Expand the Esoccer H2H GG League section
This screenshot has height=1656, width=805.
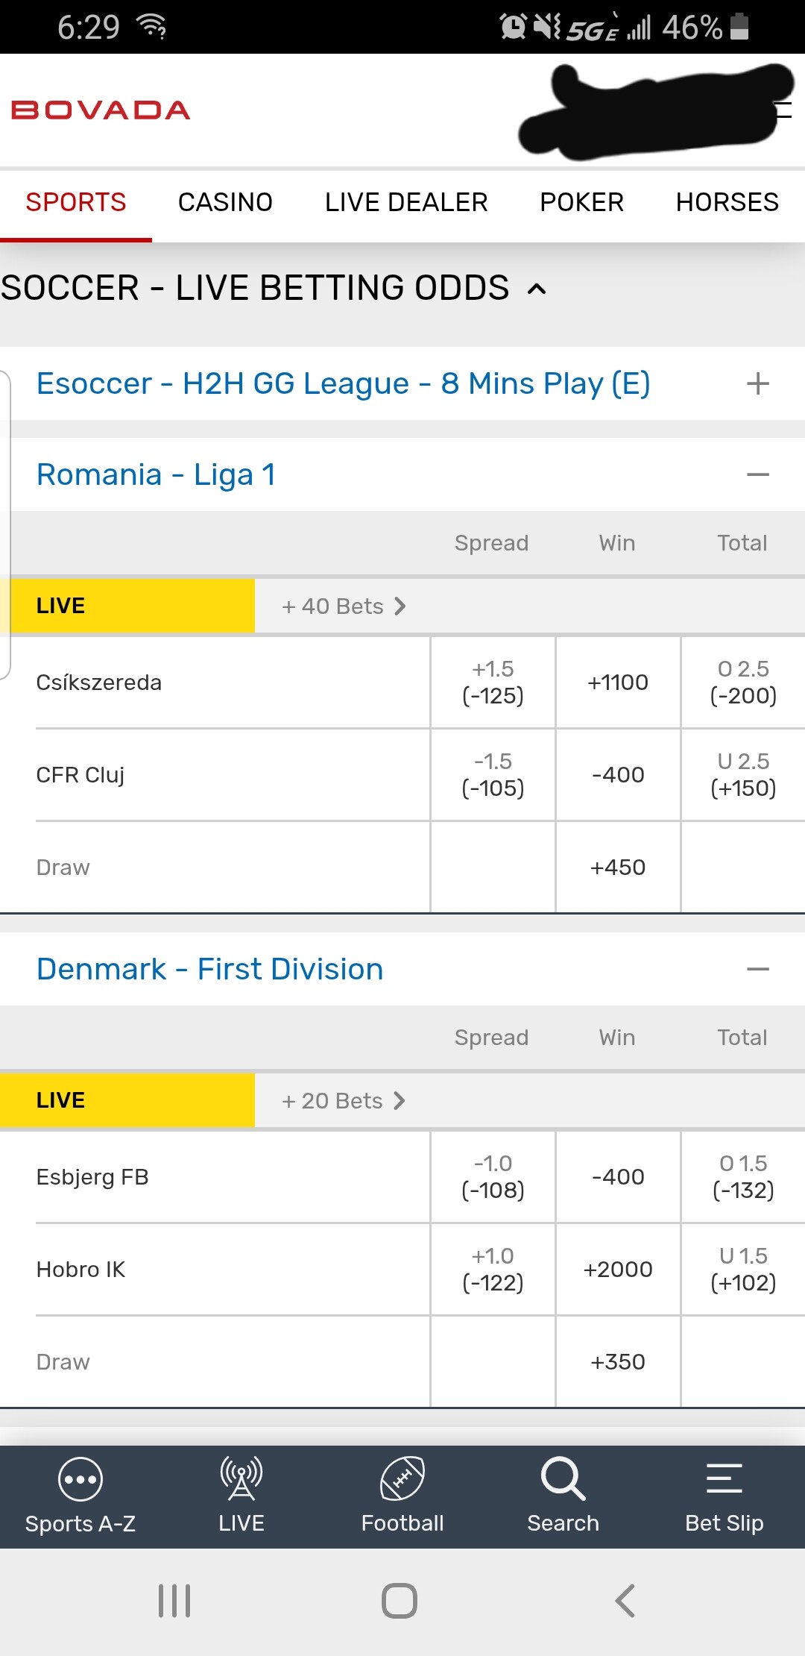click(x=757, y=384)
